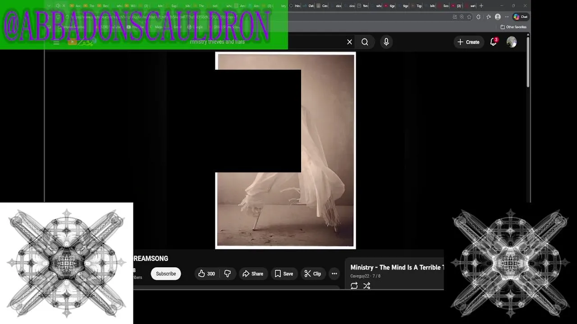Open the YouTube account avatar menu
Screen dimensions: 577x324
tap(512, 42)
